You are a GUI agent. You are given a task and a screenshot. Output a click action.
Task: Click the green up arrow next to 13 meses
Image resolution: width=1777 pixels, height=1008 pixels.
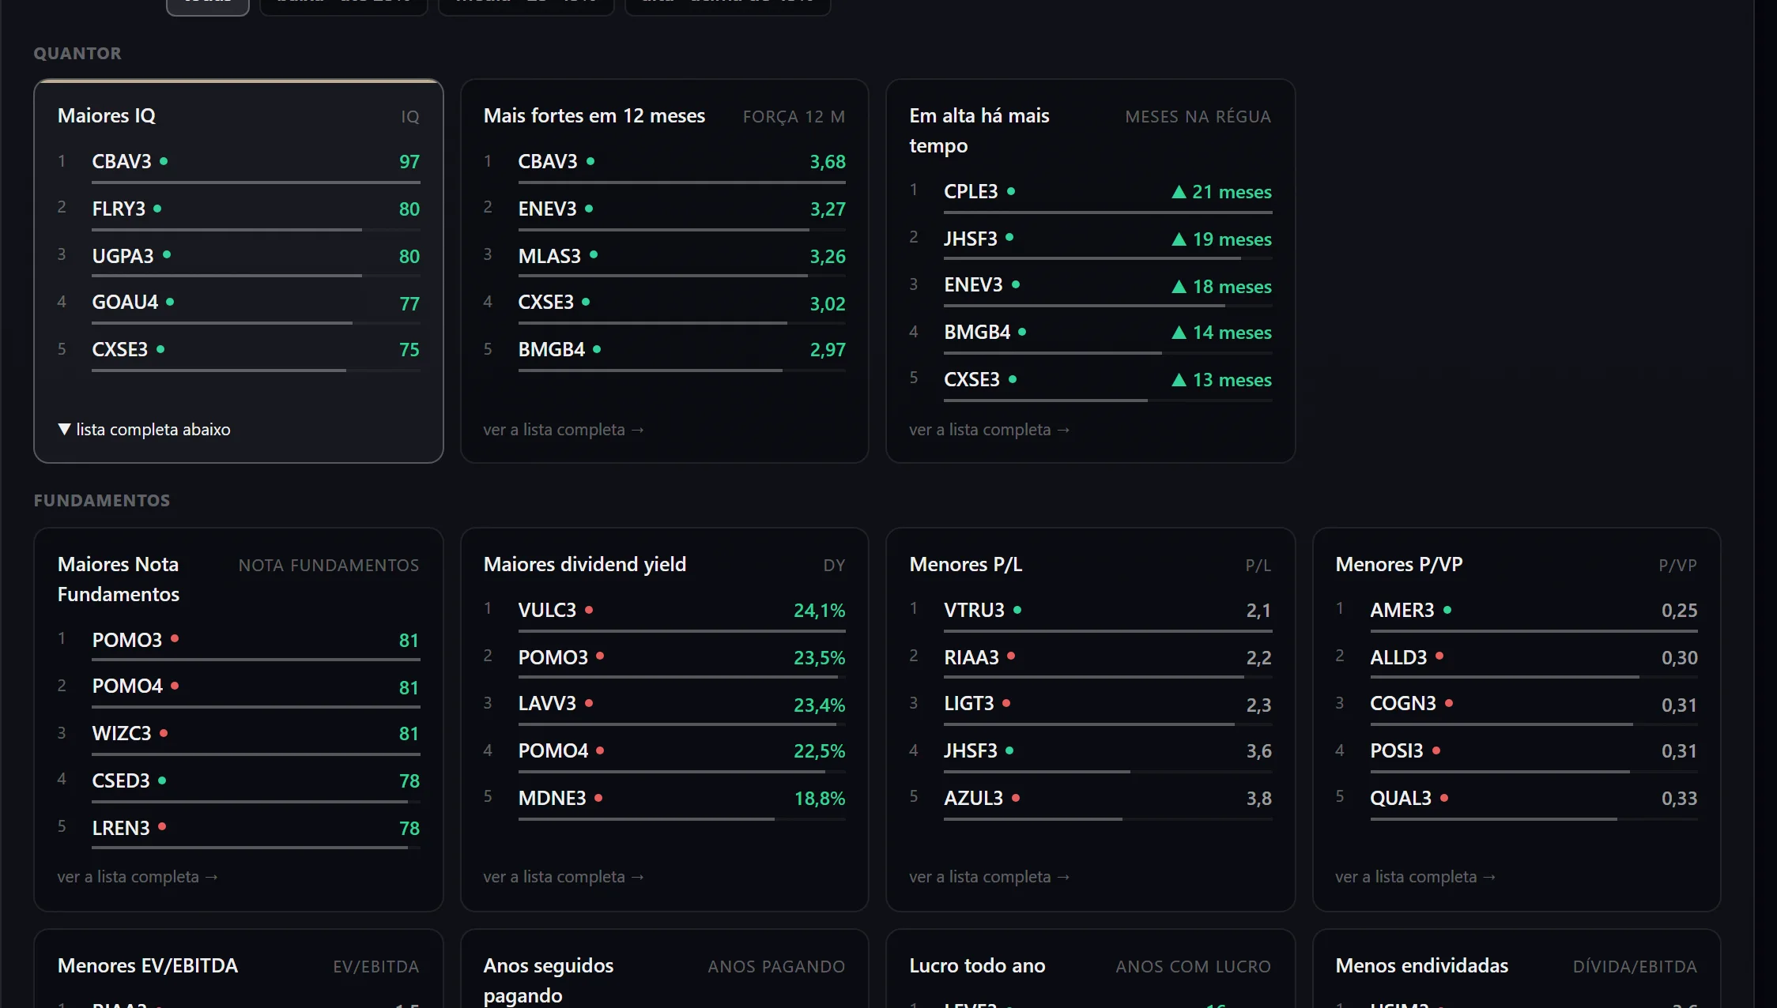(1179, 380)
